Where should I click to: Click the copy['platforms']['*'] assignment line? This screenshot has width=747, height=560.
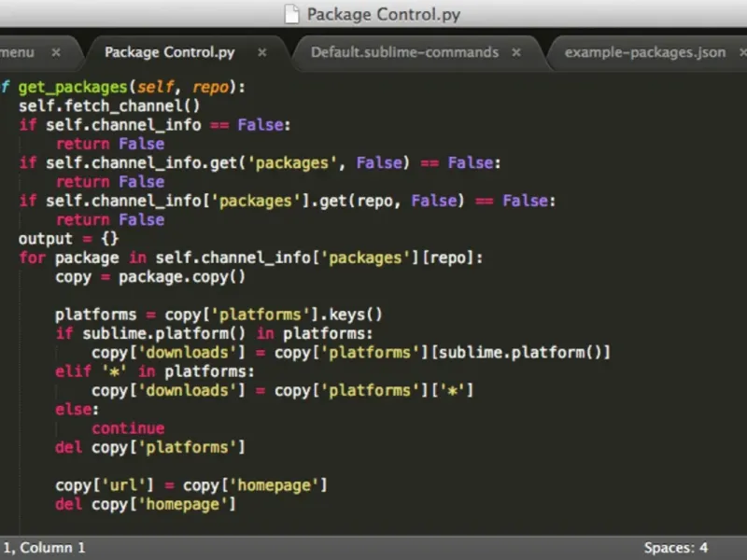pyautogui.click(x=283, y=390)
